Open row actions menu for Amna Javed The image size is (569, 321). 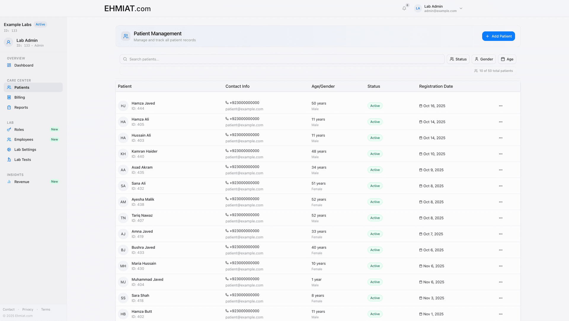501,234
